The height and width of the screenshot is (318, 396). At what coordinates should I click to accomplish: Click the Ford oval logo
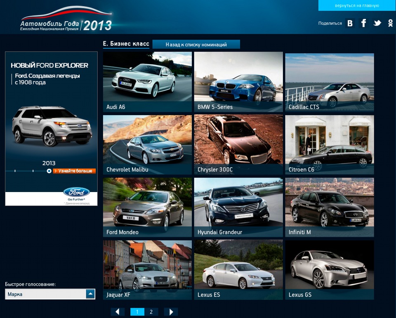77,192
